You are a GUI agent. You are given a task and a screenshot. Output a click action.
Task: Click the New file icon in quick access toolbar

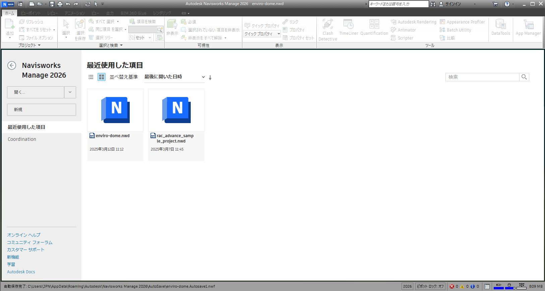[x=32, y=4]
